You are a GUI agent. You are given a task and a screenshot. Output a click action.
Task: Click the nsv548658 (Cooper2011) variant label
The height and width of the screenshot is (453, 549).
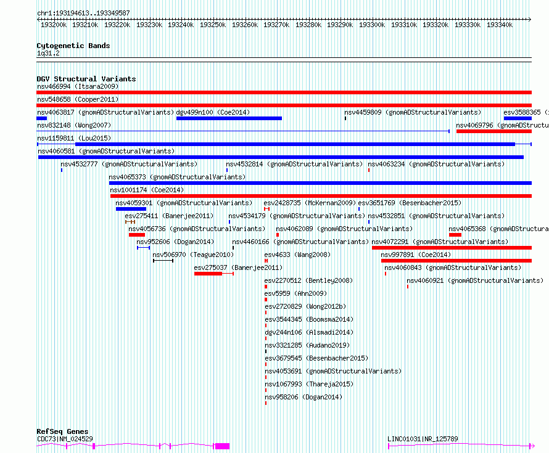(78, 99)
